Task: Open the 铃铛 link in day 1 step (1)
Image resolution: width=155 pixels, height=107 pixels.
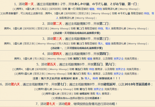Action: (x=99, y=9)
